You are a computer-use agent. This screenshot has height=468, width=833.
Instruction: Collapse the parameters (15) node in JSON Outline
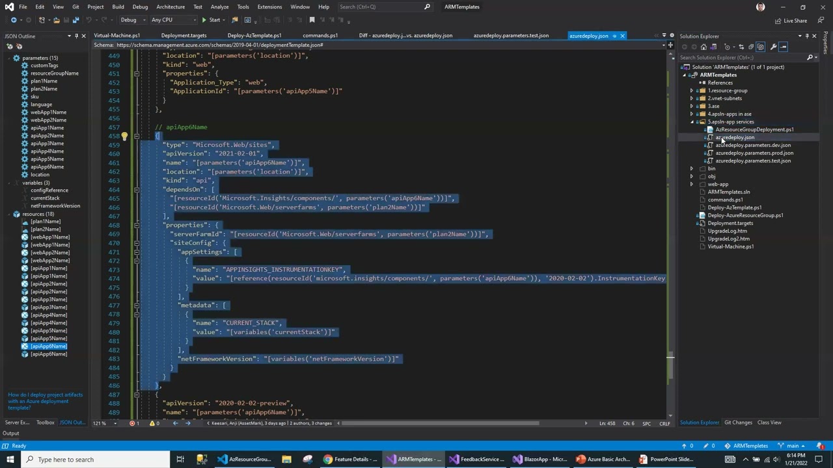click(x=9, y=58)
